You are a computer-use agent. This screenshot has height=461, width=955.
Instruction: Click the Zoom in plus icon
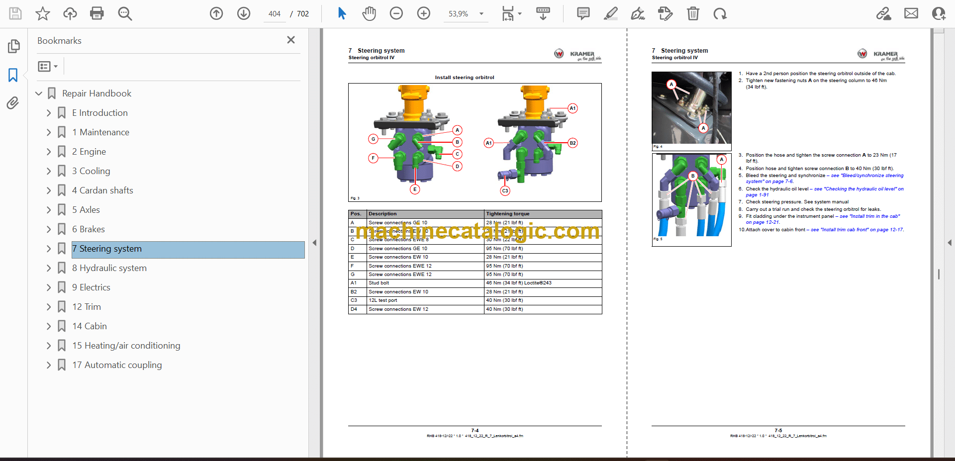[423, 13]
